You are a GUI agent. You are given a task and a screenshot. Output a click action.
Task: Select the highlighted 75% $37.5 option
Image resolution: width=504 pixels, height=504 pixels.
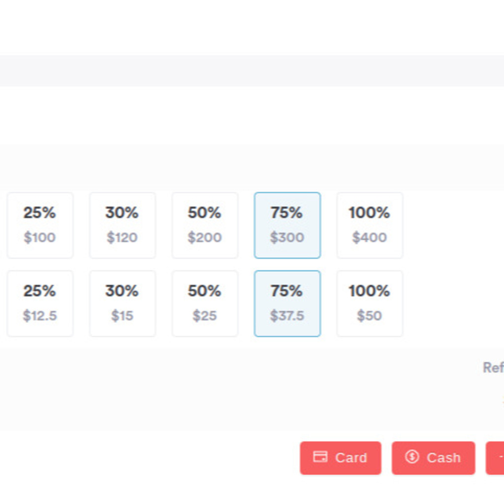point(287,304)
